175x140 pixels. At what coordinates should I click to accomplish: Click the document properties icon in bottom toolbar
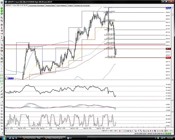point(165,131)
